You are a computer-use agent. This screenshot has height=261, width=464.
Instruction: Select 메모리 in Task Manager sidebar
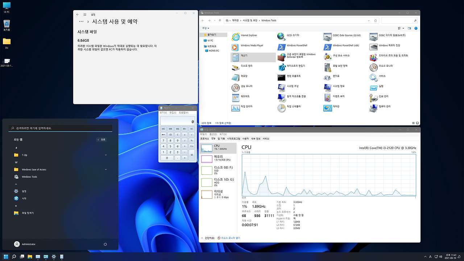tap(218, 158)
